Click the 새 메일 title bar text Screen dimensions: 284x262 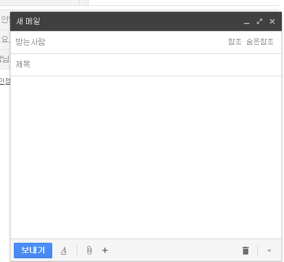click(x=28, y=21)
